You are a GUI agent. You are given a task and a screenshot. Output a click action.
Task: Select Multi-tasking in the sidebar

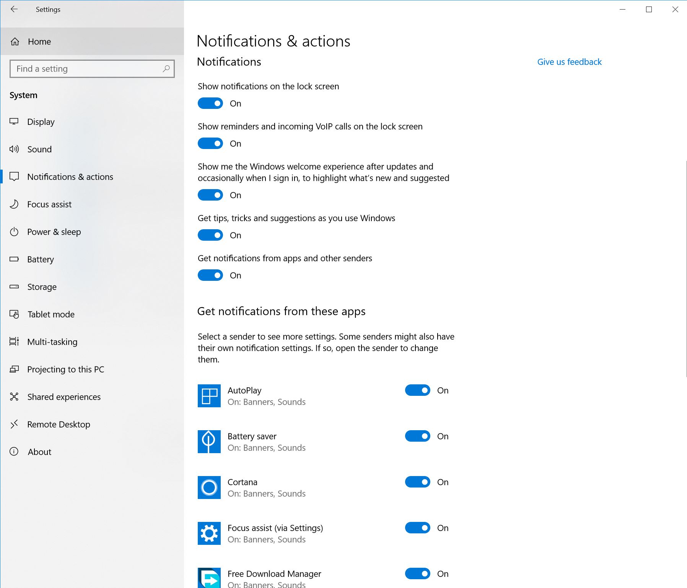pyautogui.click(x=92, y=342)
